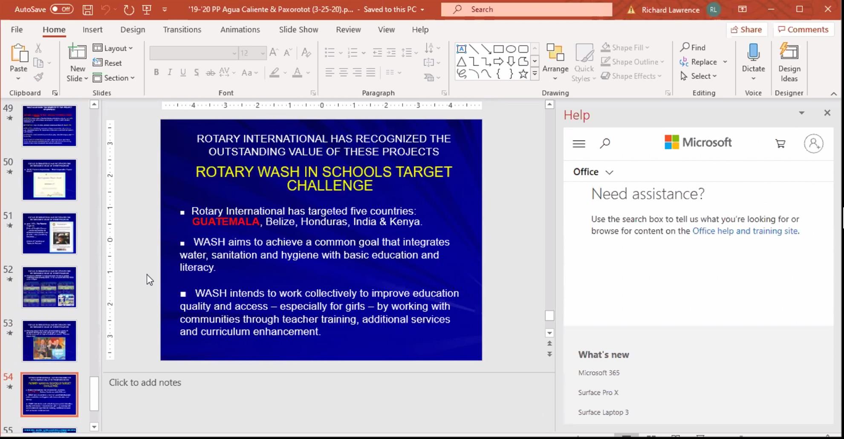Image resolution: width=844 pixels, height=439 pixels.
Task: Select the star shape in gallery
Action: click(x=523, y=74)
